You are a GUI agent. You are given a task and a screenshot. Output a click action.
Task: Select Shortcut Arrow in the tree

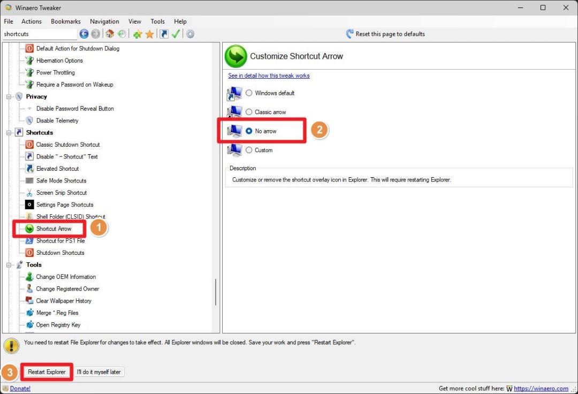coord(54,229)
